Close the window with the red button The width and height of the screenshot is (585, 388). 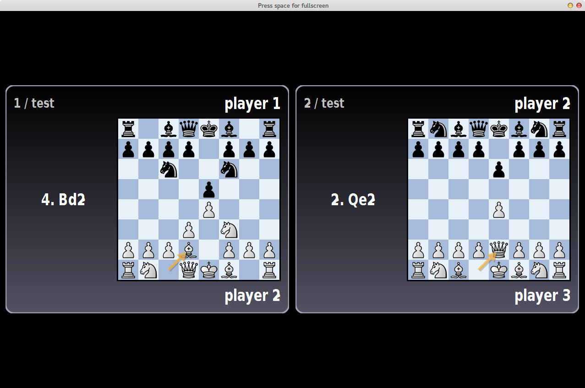coord(579,5)
